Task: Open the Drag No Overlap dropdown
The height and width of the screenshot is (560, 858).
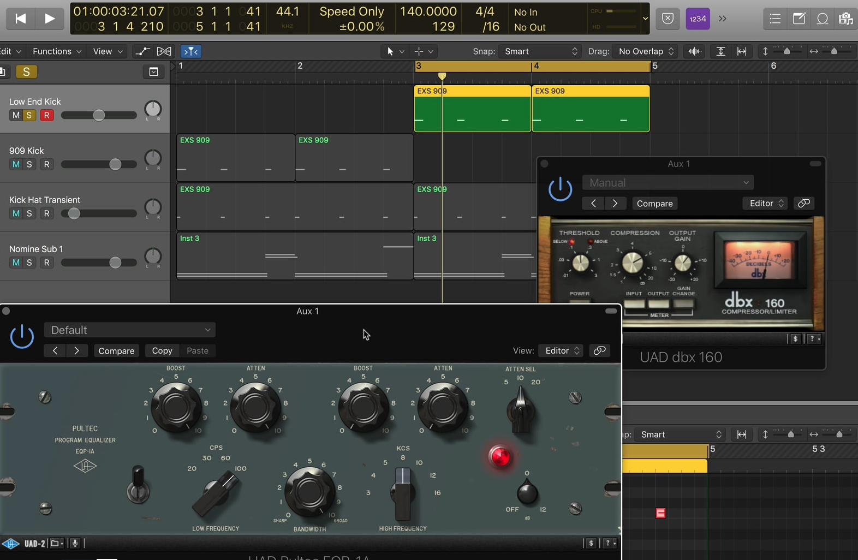Action: [x=646, y=51]
